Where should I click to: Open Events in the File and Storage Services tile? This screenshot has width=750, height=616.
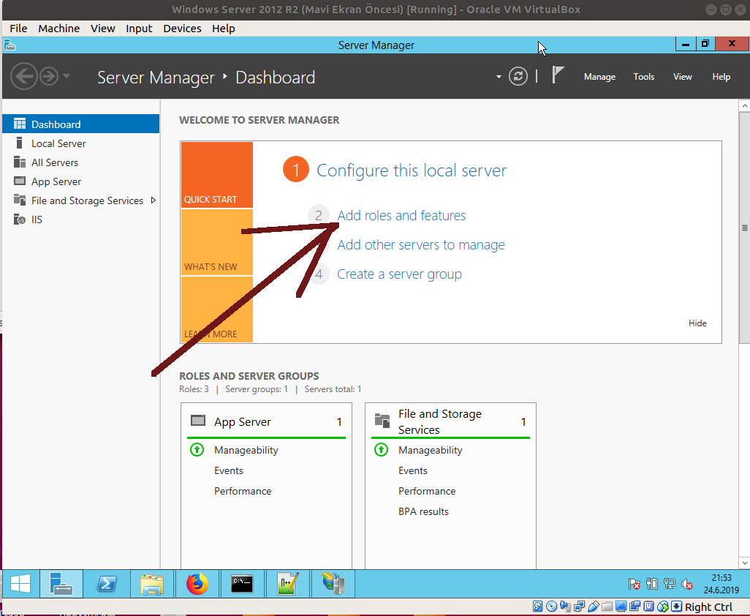click(x=413, y=470)
